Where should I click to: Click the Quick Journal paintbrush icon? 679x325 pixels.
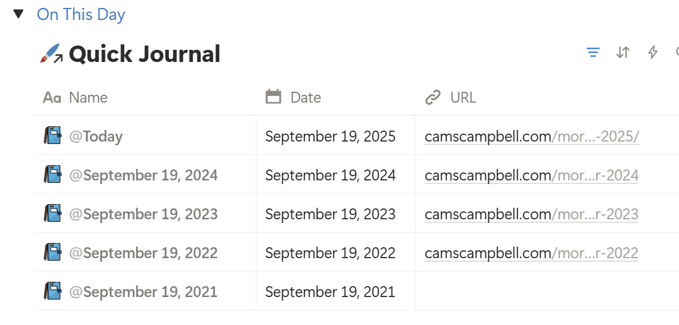(x=51, y=54)
